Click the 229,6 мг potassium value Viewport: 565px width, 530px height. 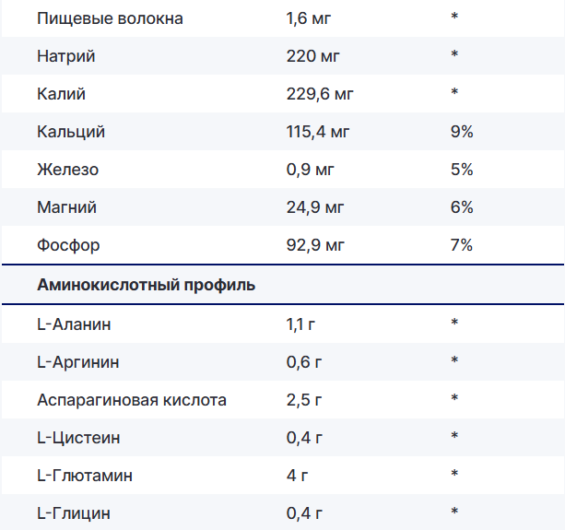(x=321, y=94)
